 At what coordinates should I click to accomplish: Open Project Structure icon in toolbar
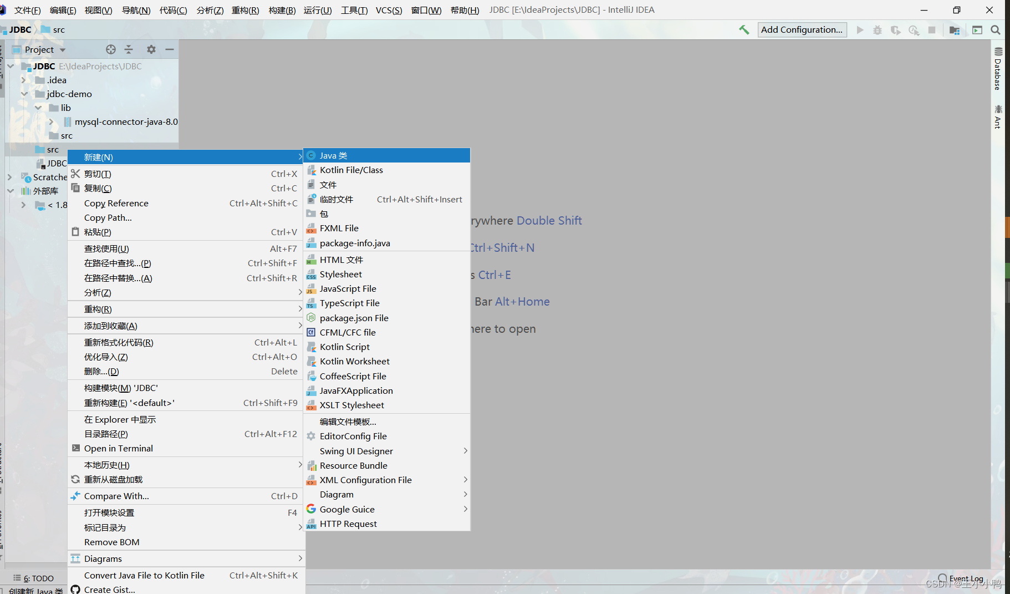click(955, 30)
